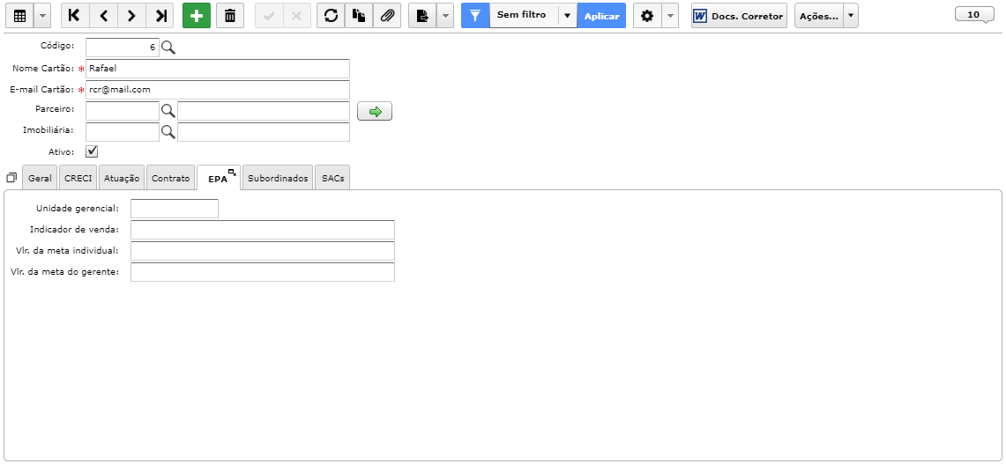This screenshot has height=464, width=1006.
Task: Click the grid view icon
Action: [x=19, y=16]
